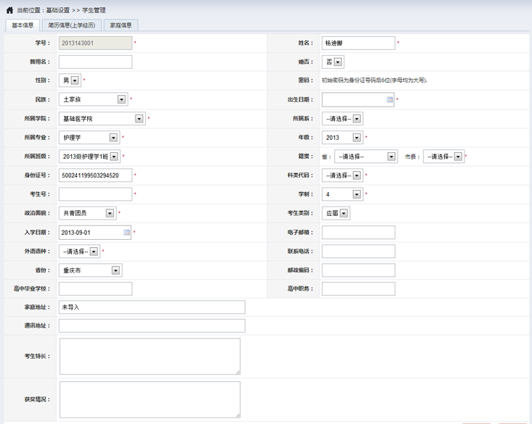Image resolution: width=532 pixels, height=424 pixels.
Task: Open the 婚否 dropdown
Action: tap(338, 62)
